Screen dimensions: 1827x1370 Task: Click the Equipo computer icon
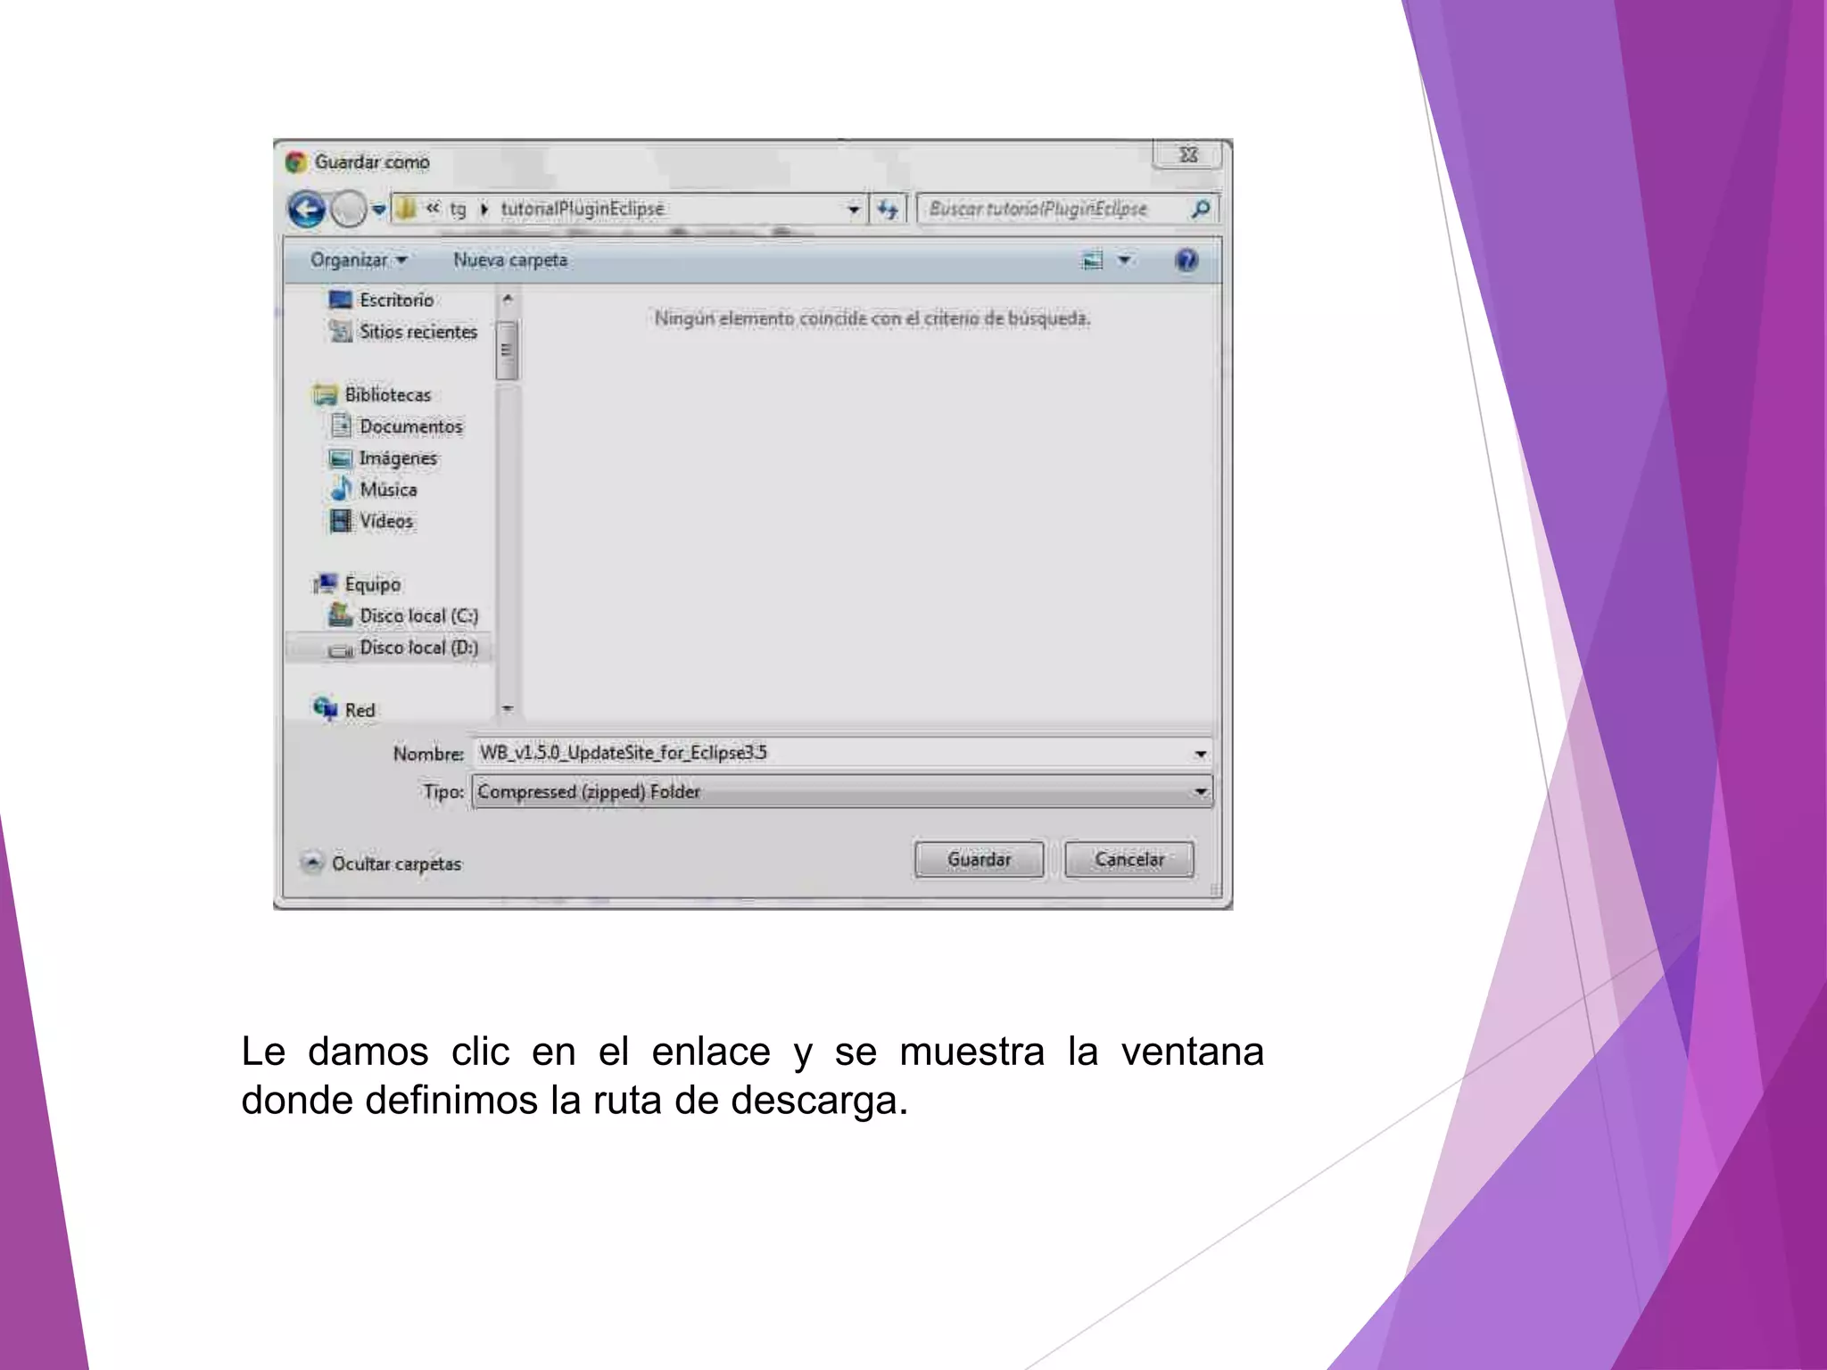326,583
